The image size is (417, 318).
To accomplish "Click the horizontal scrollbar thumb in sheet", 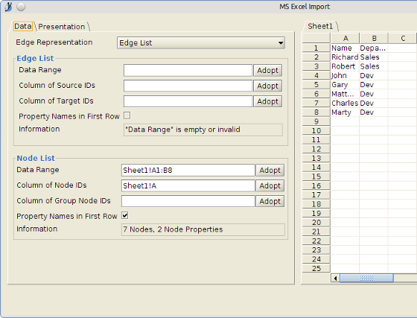I will 366,278.
